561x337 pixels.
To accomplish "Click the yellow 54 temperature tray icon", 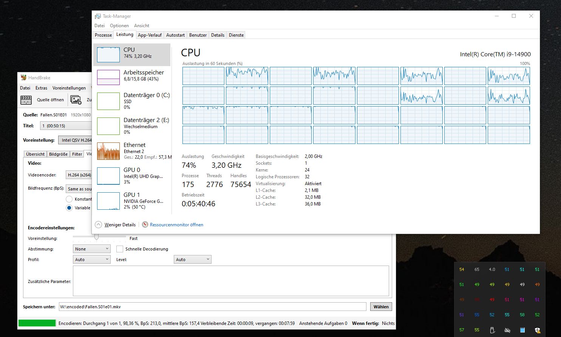I will coord(462,269).
